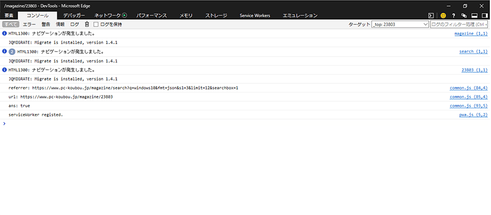
Task: Toggle the 情報 filter button
Action: point(60,24)
